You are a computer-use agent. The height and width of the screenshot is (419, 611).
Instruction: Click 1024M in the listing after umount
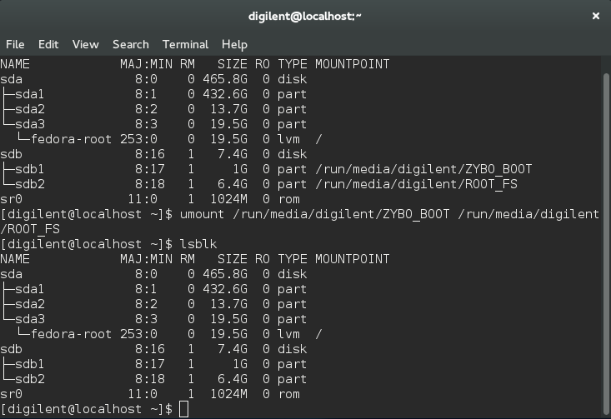coord(228,394)
